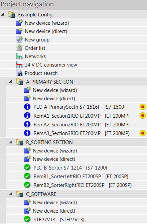The image size is (147, 224).
Task: Open the 24 V DC consumer view
Action: [51, 65]
